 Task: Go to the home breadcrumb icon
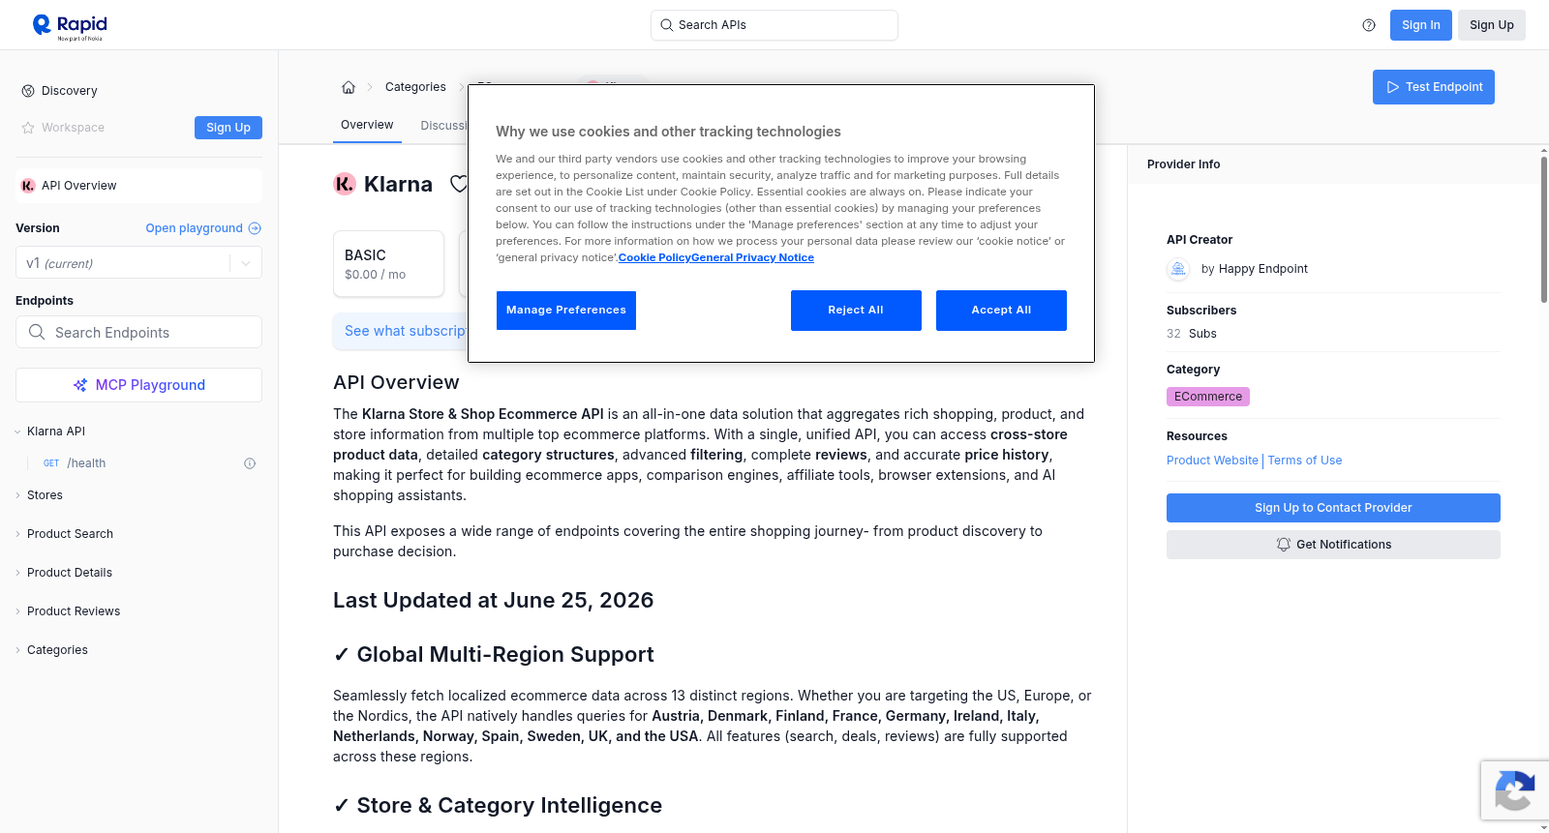coord(349,87)
